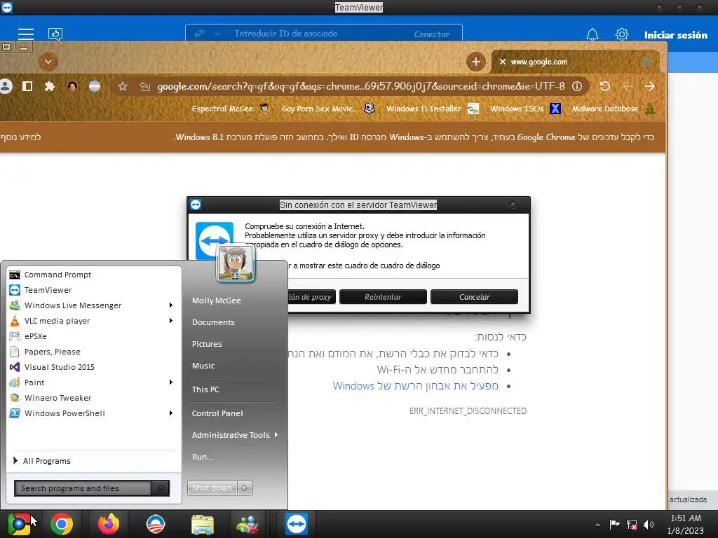The image size is (718, 538).
Task: Bookmark page with star icon
Action: 123,86
